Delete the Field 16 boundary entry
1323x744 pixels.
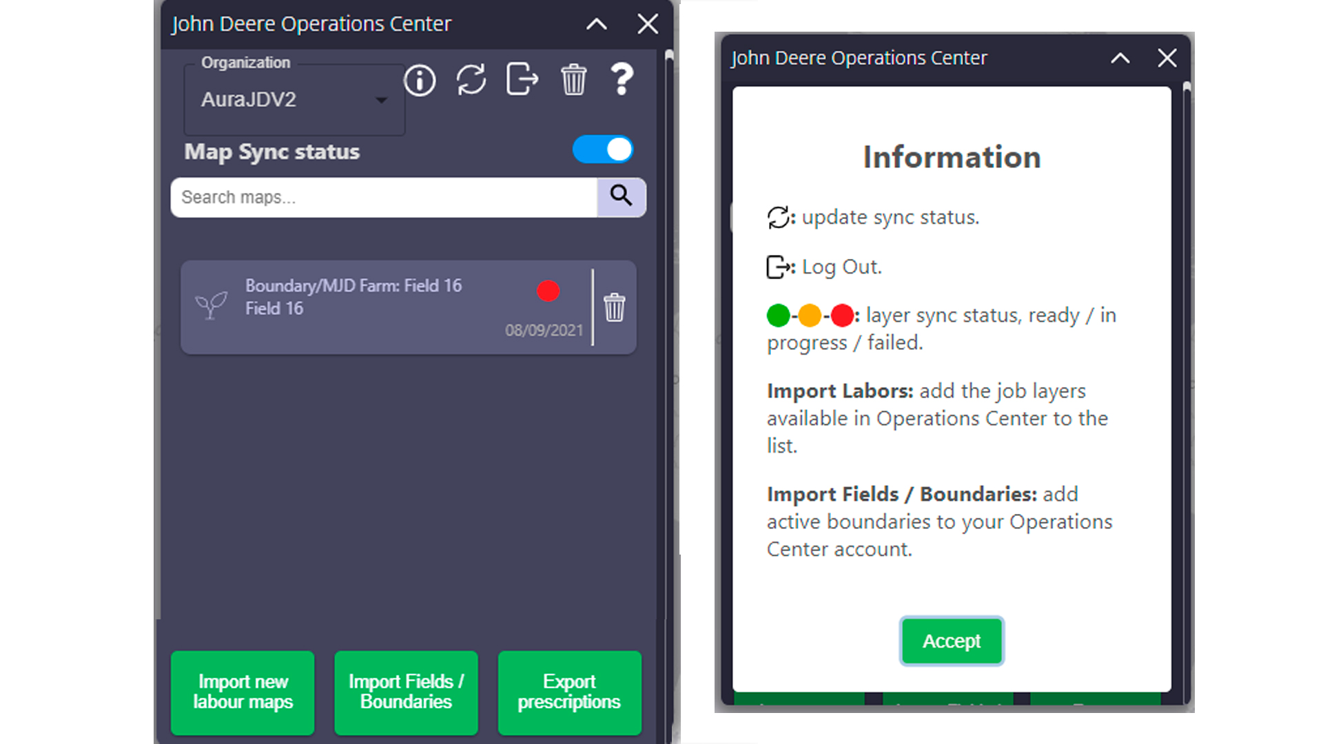(x=614, y=307)
